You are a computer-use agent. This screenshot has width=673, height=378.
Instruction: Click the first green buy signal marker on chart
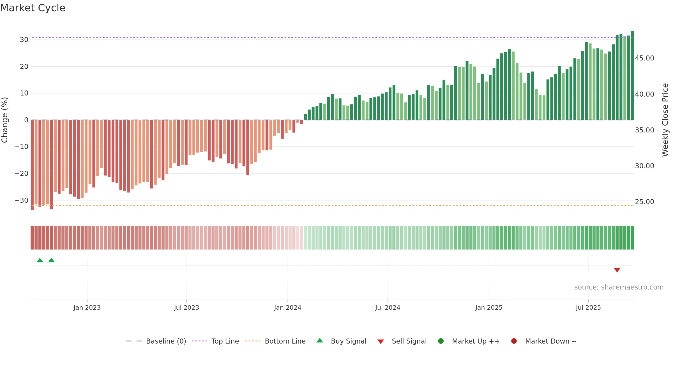tap(40, 260)
